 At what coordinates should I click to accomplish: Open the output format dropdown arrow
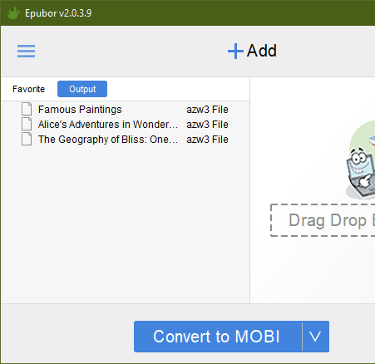pos(315,337)
